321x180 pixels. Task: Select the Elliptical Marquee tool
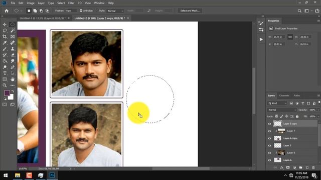coord(13,24)
